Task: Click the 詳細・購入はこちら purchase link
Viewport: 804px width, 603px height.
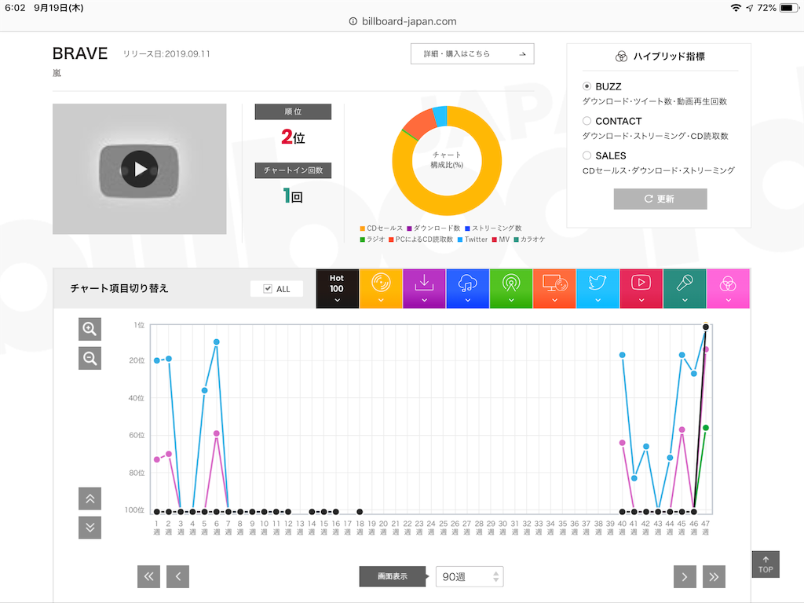Action: tap(472, 53)
